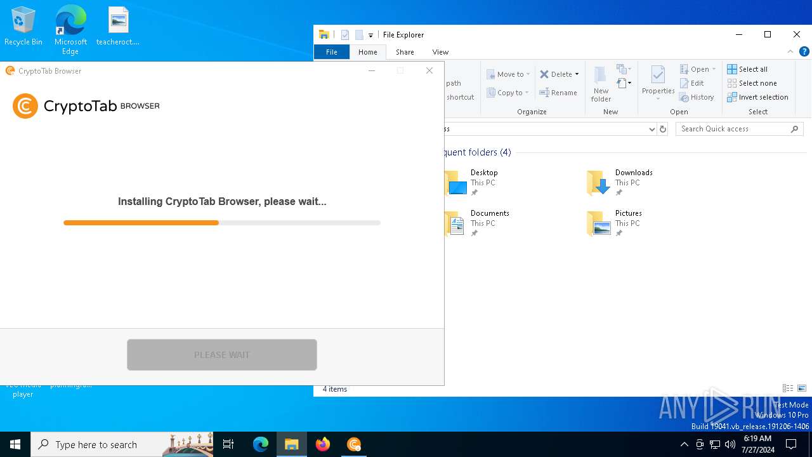Click the Frequent folders (4) header
Screen dimensions: 812x457
point(477,152)
